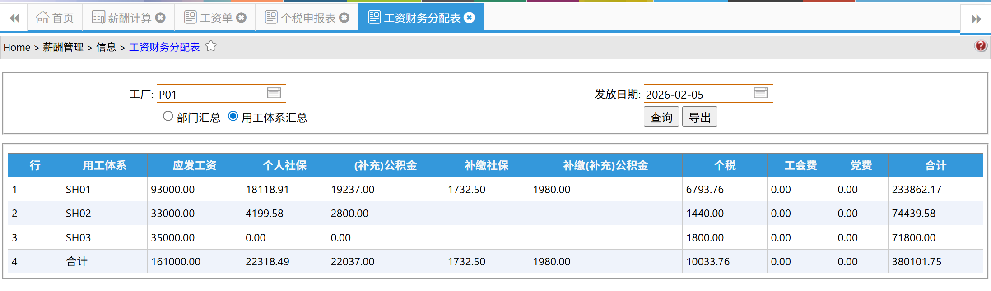This screenshot has height=291, width=991.
Task: Close the 工资单 tab
Action: (242, 18)
